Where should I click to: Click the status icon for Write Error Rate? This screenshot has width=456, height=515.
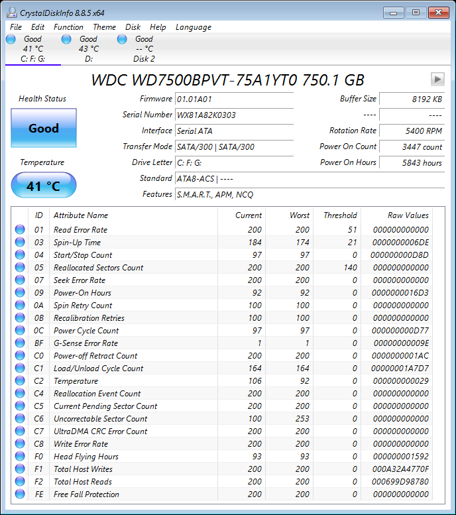(x=20, y=443)
